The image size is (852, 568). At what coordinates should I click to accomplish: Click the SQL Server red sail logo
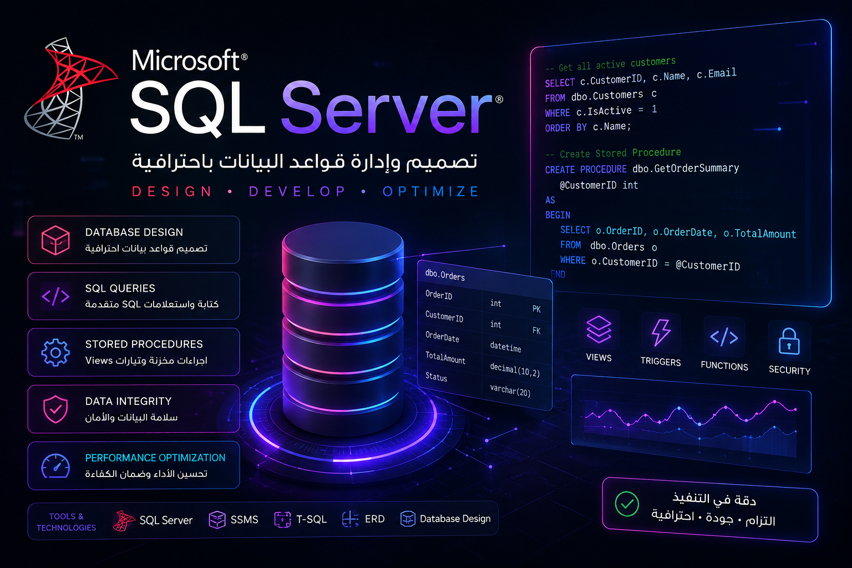pyautogui.click(x=71, y=89)
